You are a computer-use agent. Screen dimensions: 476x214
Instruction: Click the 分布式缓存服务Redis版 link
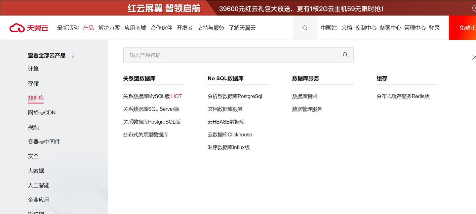pyautogui.click(x=403, y=96)
